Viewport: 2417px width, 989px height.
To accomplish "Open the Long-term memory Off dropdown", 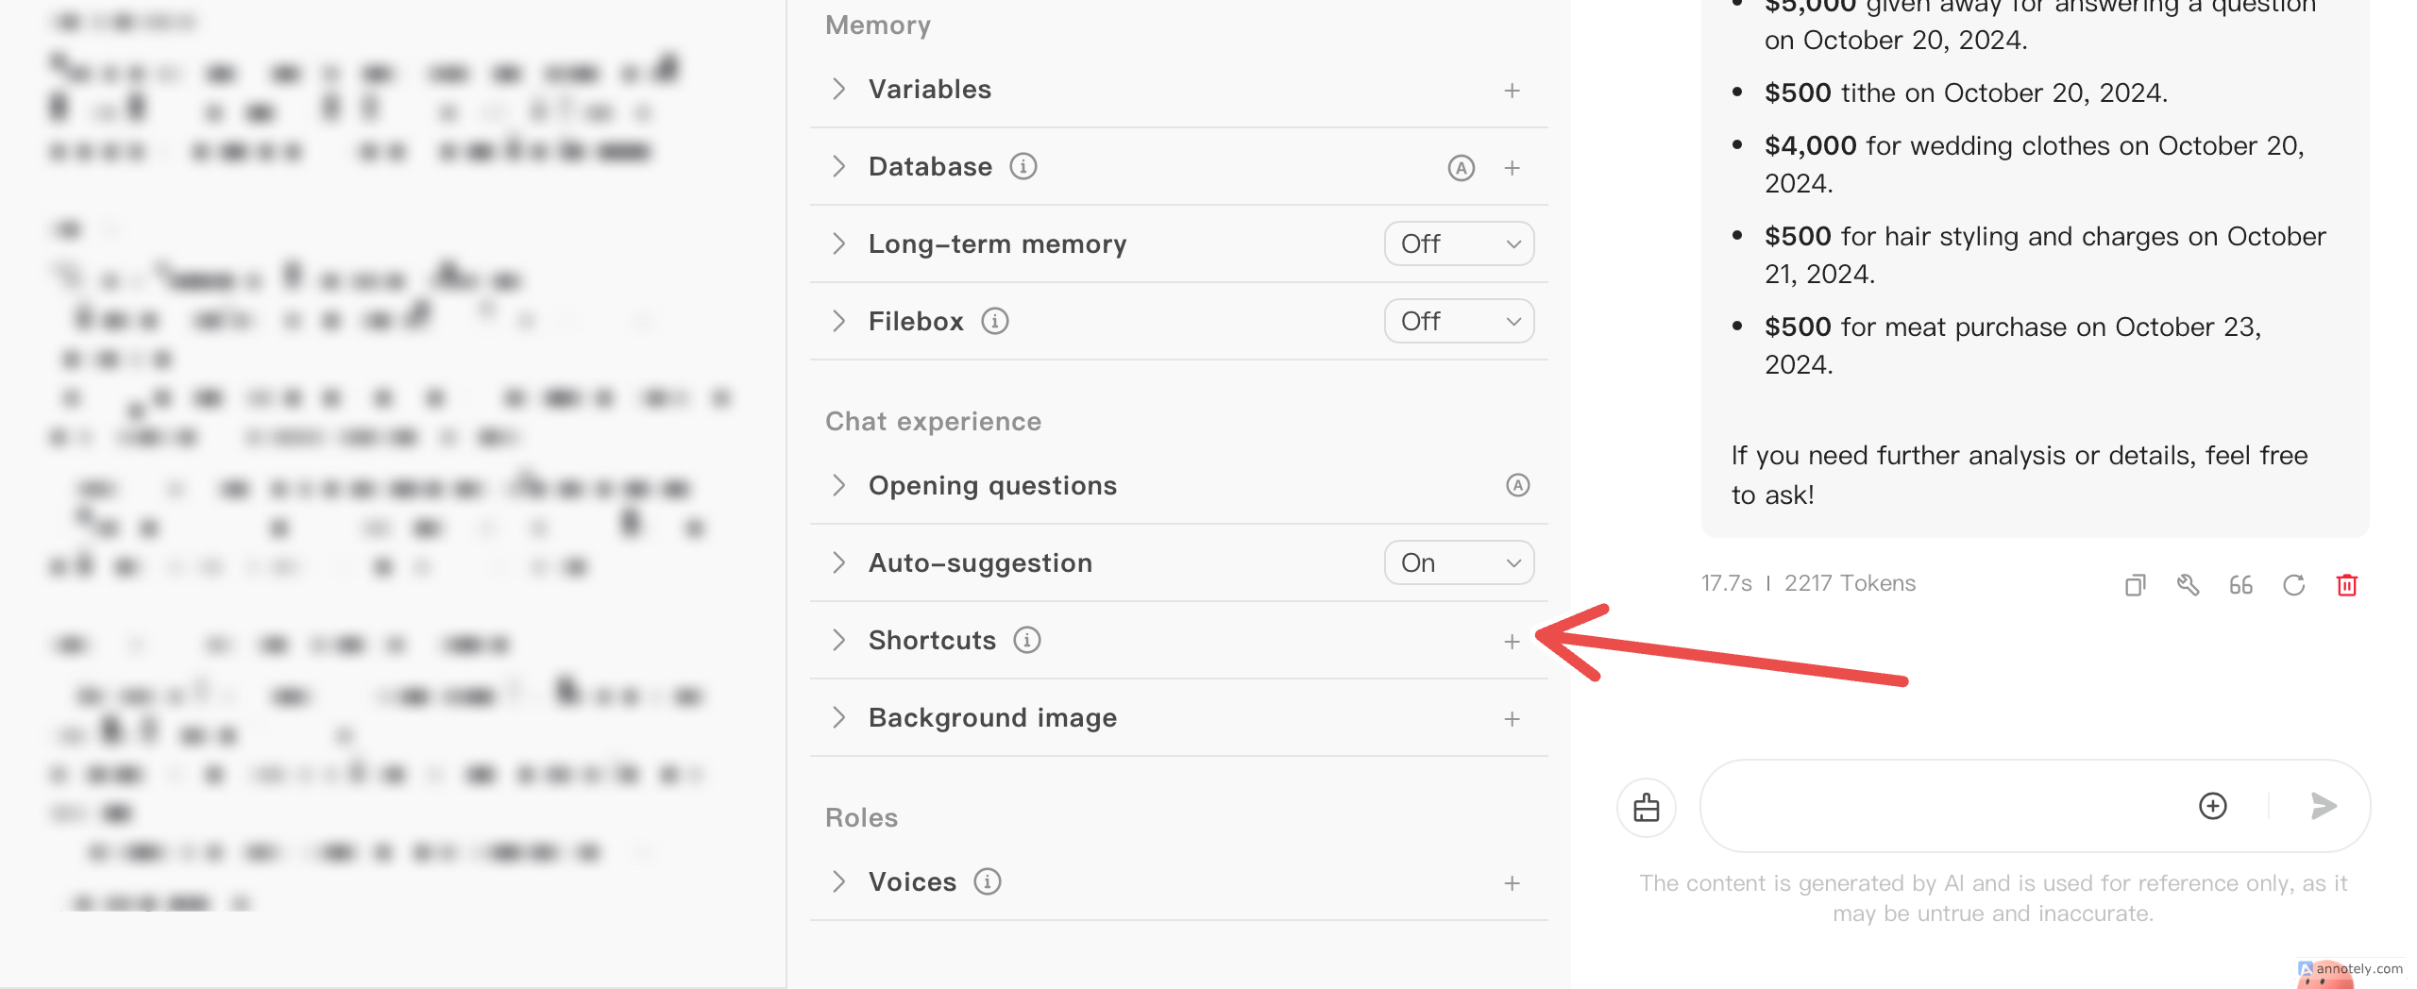I will (x=1459, y=243).
